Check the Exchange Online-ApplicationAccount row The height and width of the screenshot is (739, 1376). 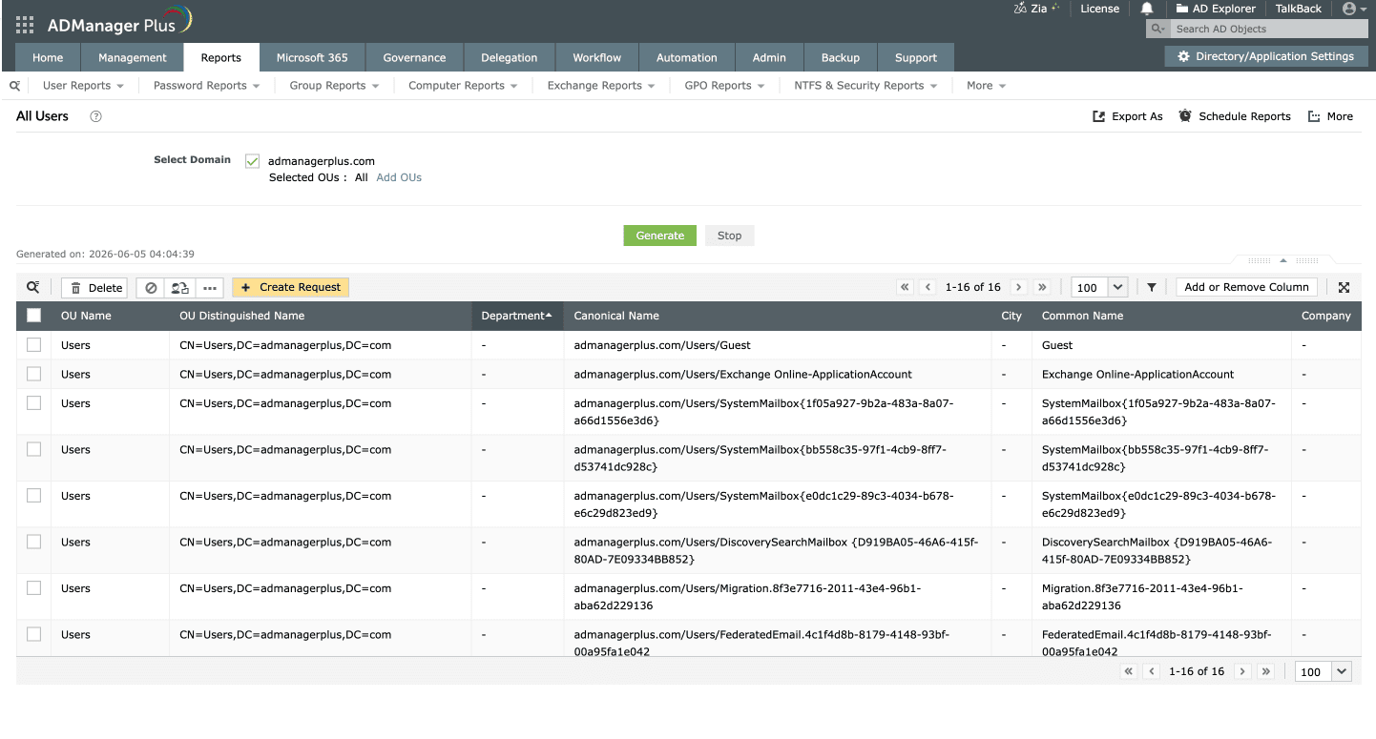point(34,374)
